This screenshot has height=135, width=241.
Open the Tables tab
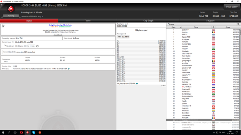coord(87,21)
